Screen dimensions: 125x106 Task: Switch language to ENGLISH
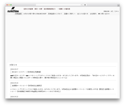coord(106,11)
